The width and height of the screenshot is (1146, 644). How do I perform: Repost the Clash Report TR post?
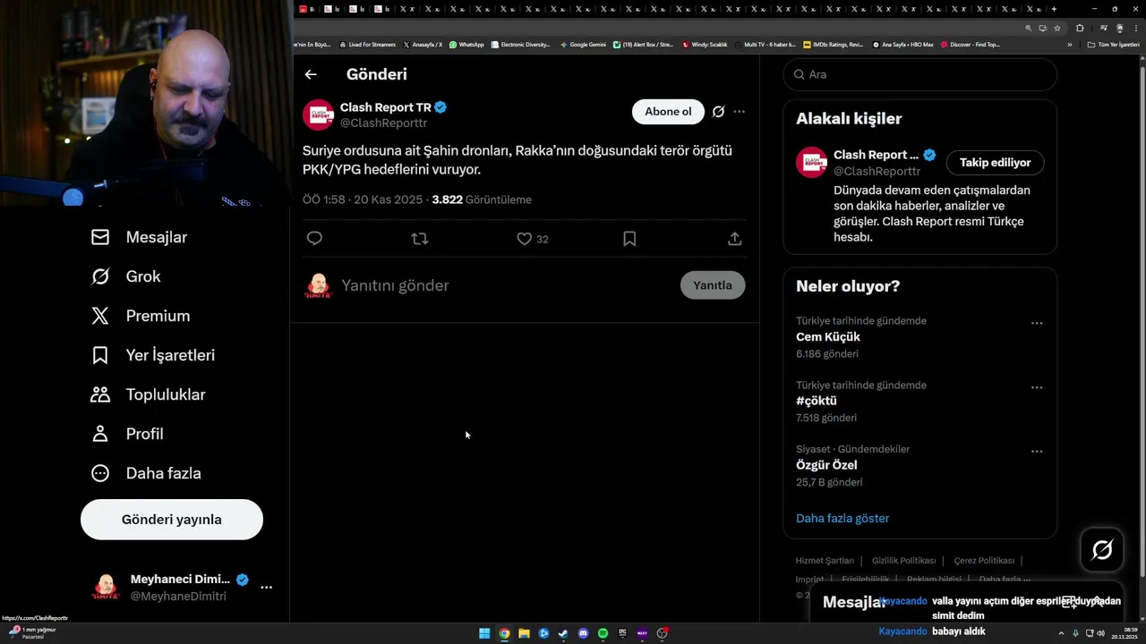tap(419, 239)
